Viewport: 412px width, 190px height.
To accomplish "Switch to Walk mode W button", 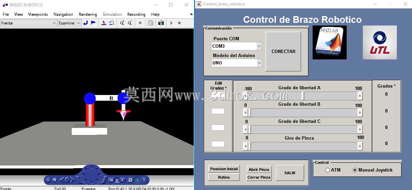I will click(111, 180).
